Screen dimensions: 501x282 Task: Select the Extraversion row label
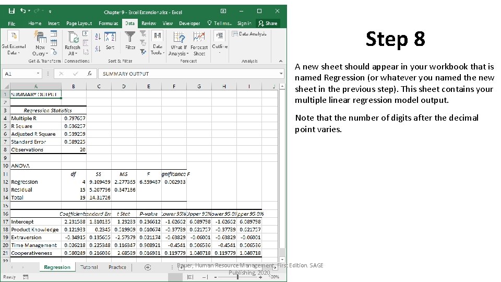(x=36, y=238)
